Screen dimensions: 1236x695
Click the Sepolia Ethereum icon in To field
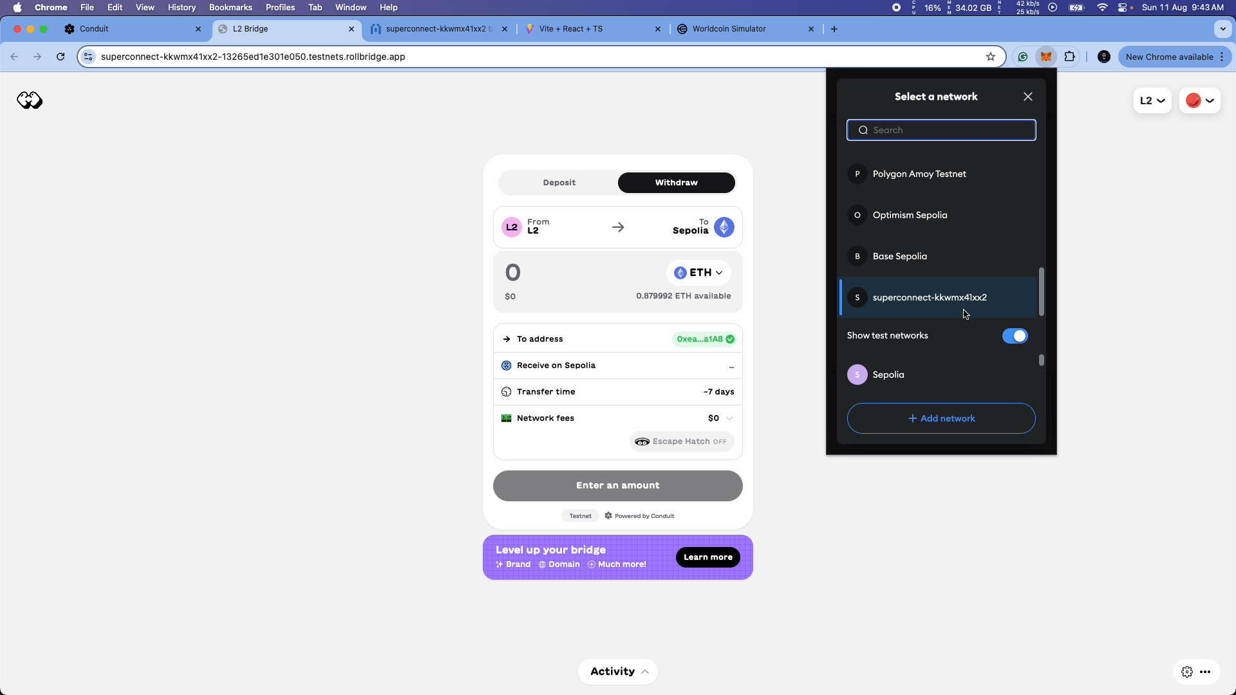[724, 227]
